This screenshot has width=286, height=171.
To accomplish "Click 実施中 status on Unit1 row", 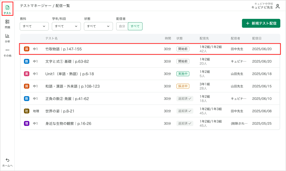I will point(183,74).
